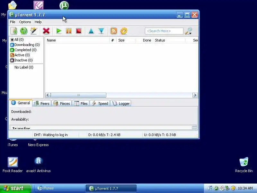Click the music note tray icon
Image resolution: width=257 pixels, height=193 pixels.
(210, 188)
